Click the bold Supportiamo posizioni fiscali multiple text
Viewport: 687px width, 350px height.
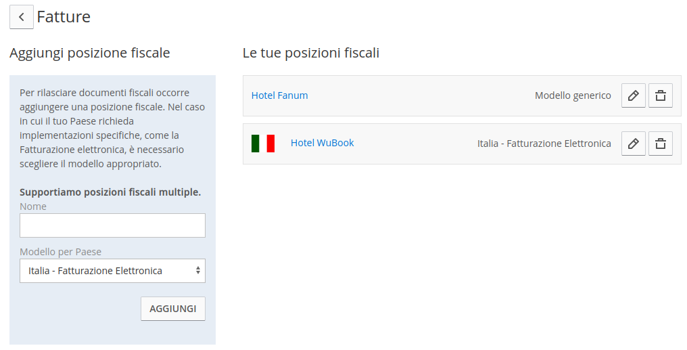point(110,192)
